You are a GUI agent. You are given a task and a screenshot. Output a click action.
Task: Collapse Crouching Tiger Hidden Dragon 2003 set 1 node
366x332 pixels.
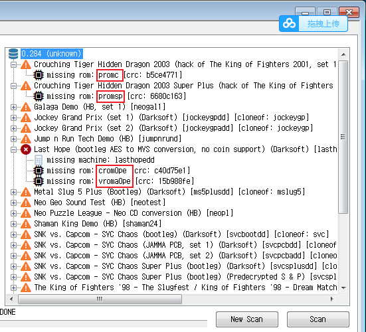[13, 64]
